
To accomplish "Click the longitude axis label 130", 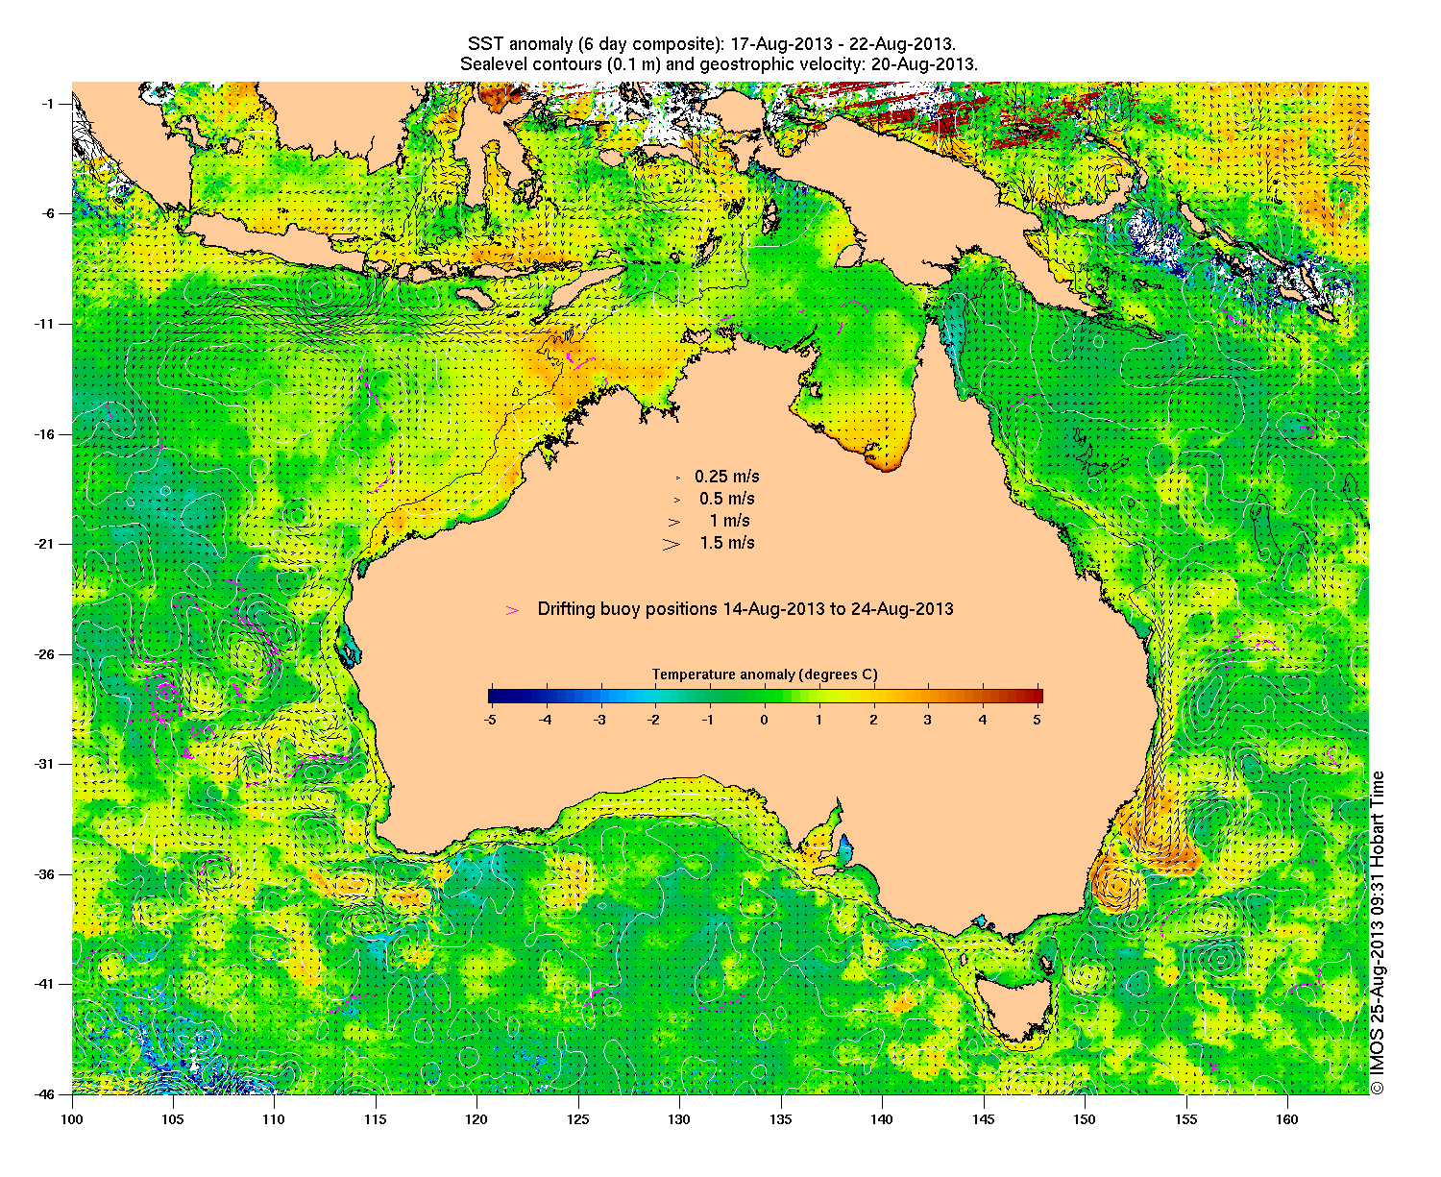I will pos(679,1119).
